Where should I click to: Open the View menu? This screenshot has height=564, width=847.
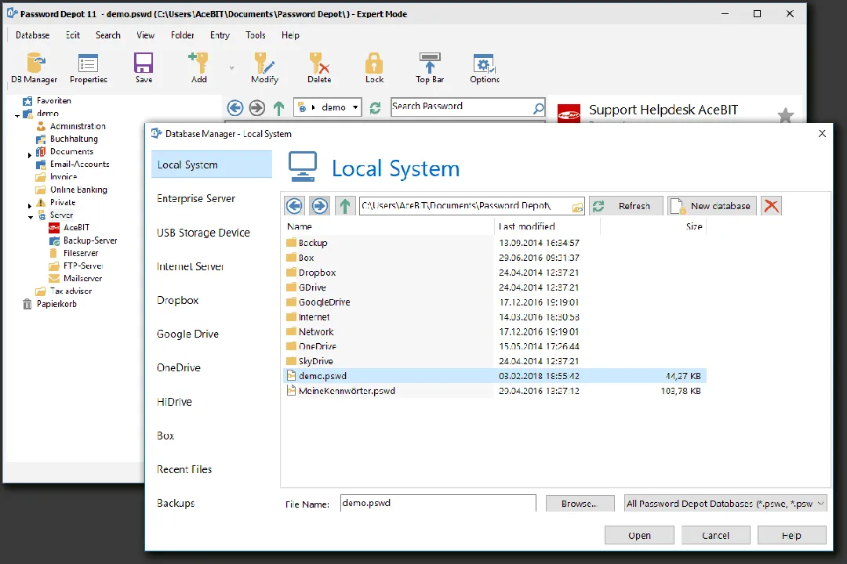pos(145,35)
